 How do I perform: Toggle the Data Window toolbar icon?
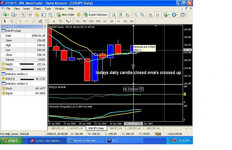click(x=30, y=14)
